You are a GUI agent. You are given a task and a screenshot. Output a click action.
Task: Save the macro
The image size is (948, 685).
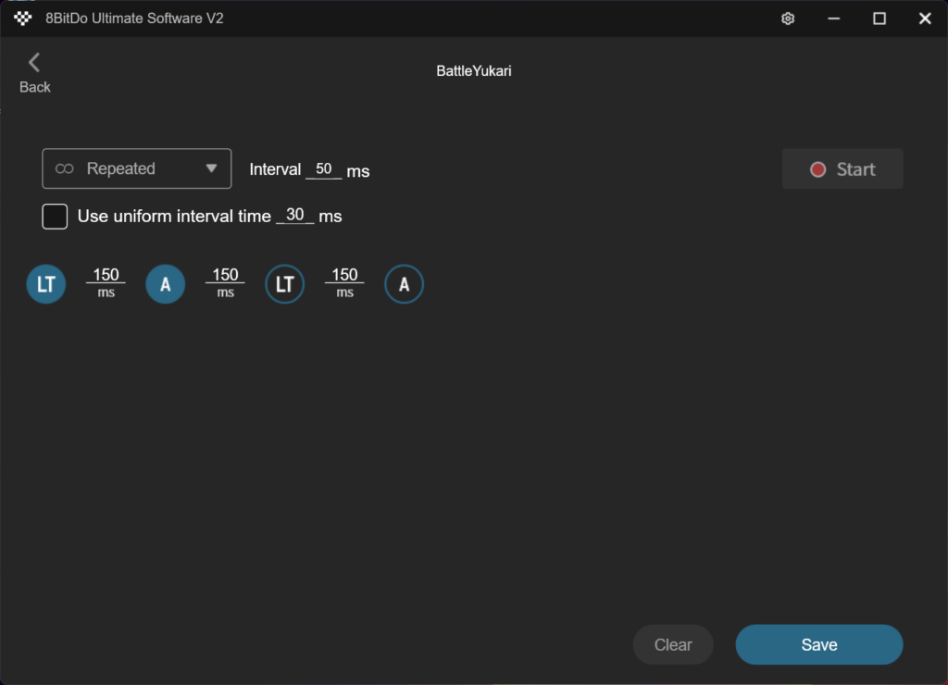coord(818,645)
